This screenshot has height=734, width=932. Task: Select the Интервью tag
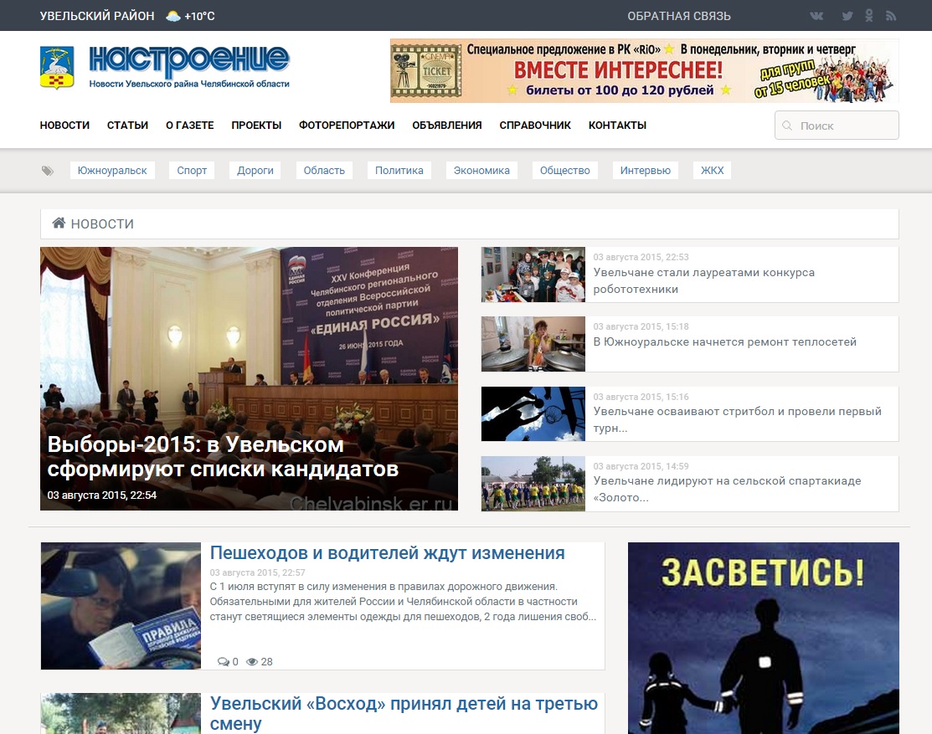point(646,171)
